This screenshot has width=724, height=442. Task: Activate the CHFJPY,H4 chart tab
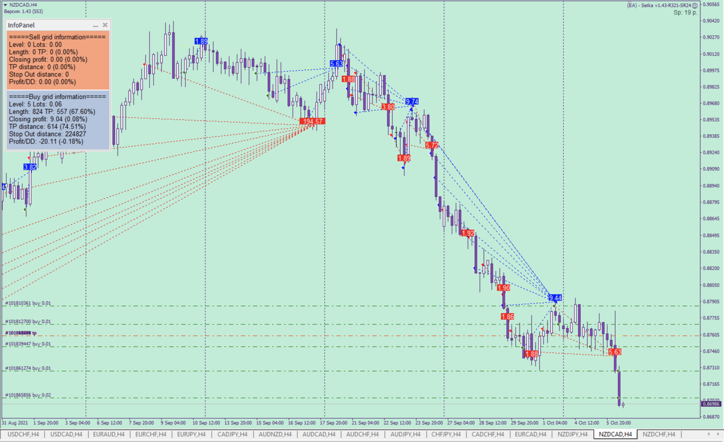tap(446, 434)
